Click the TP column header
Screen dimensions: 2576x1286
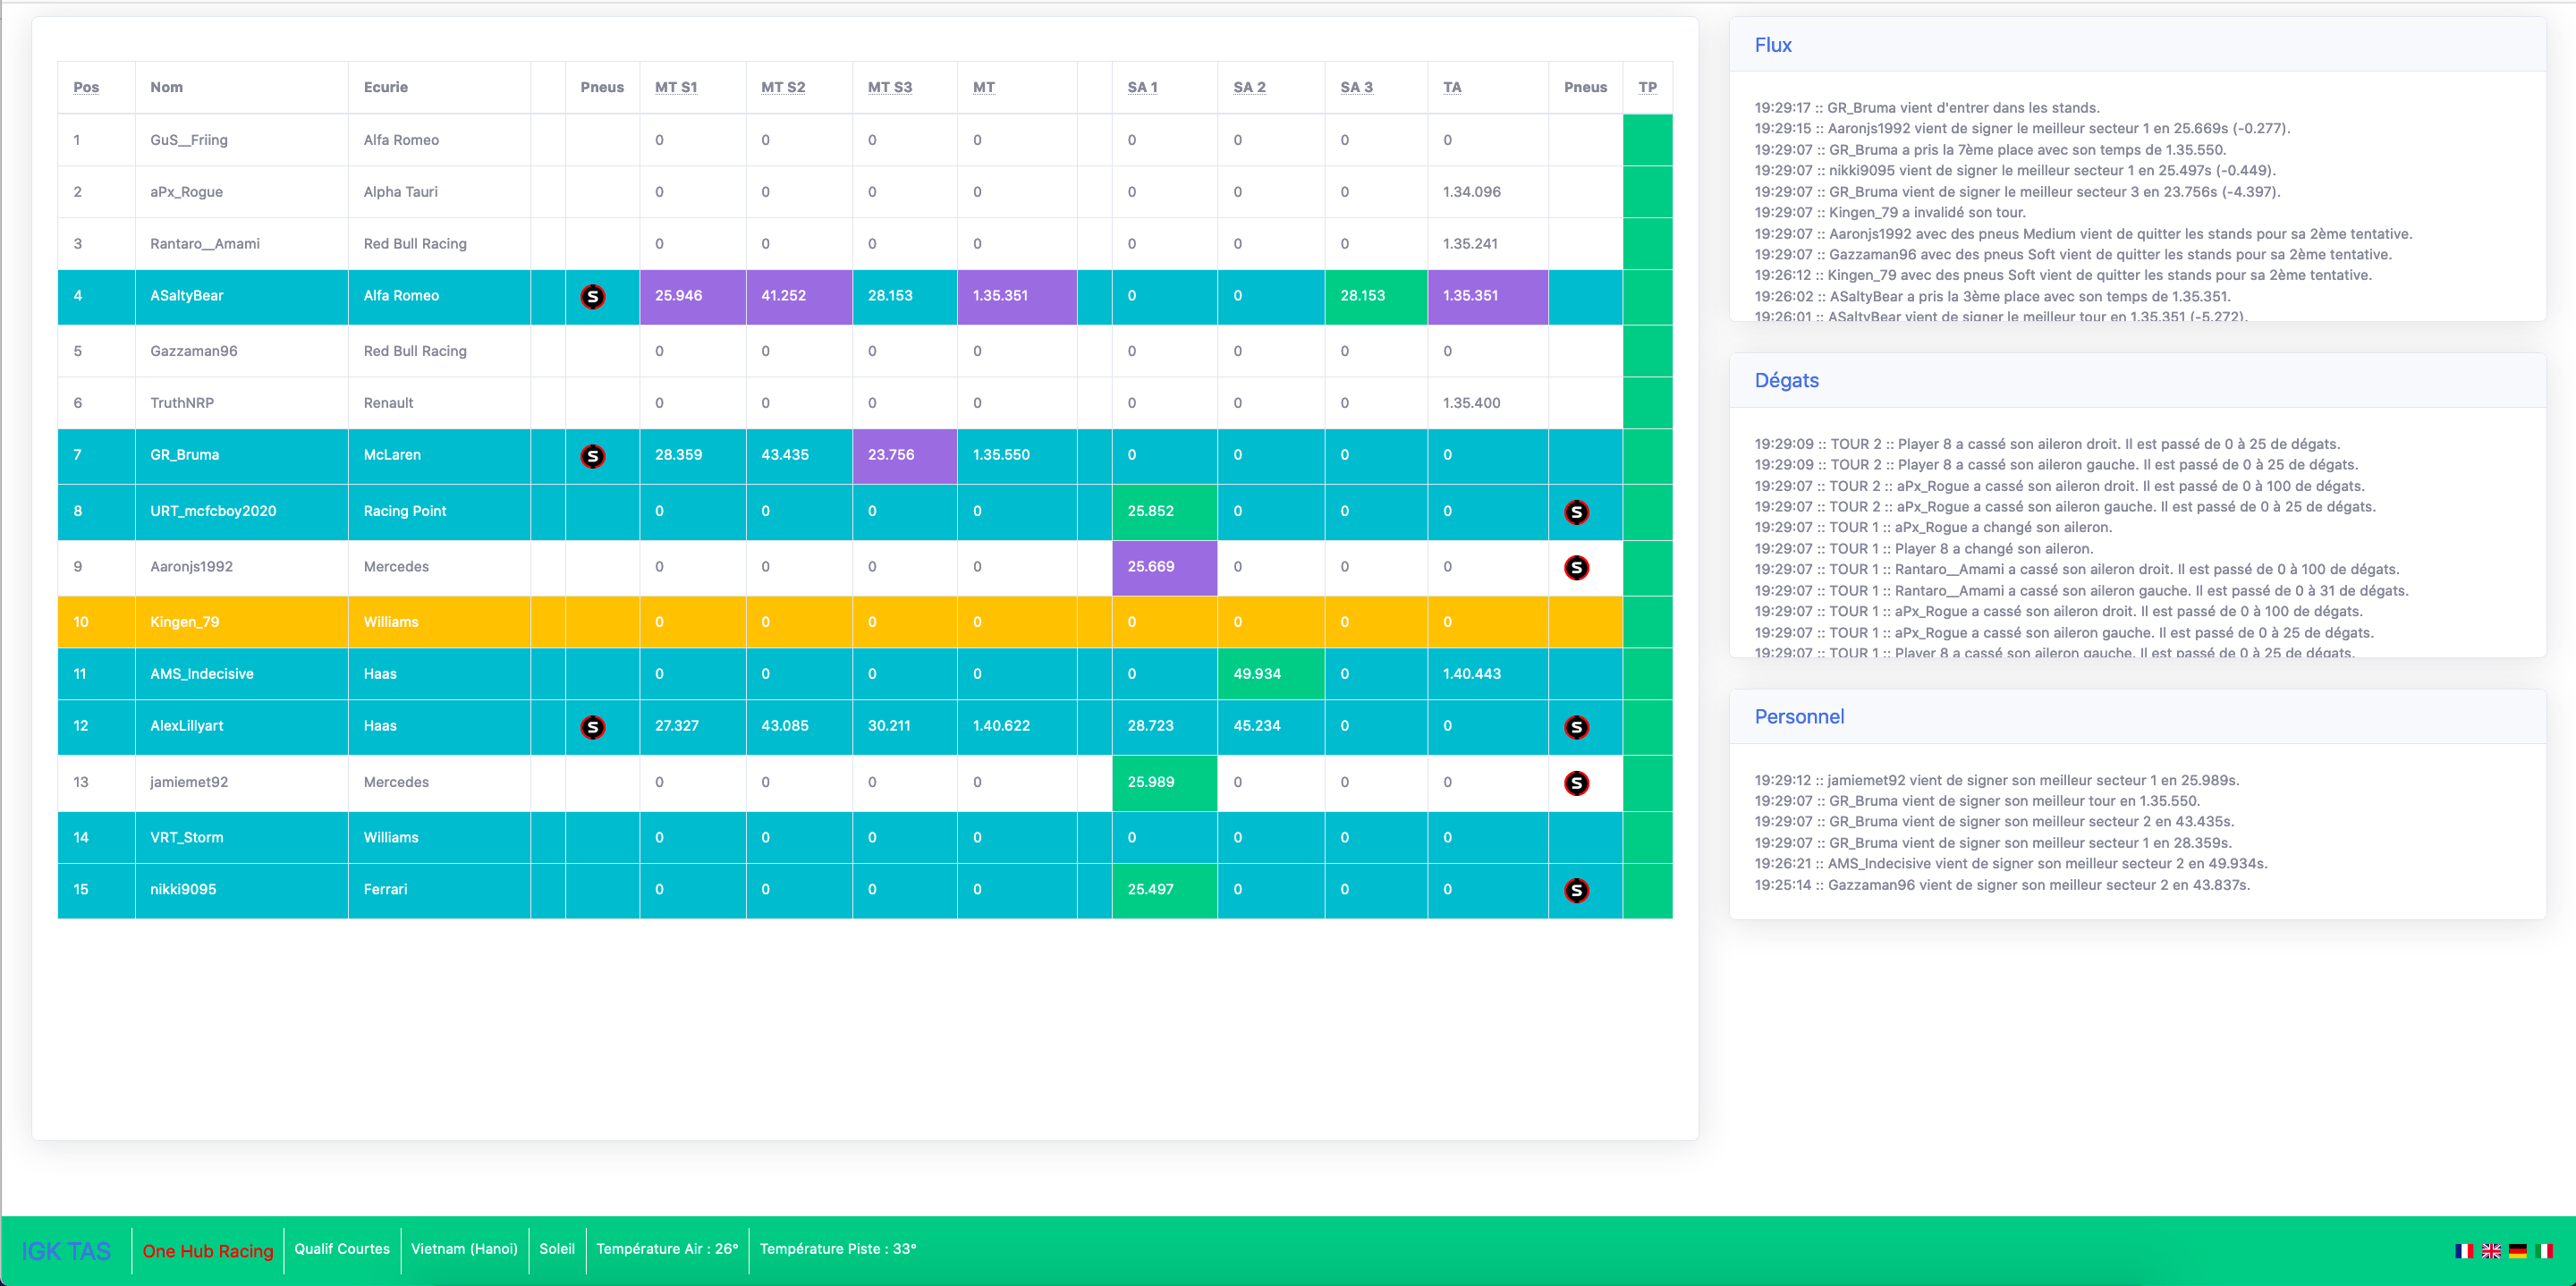click(1647, 87)
